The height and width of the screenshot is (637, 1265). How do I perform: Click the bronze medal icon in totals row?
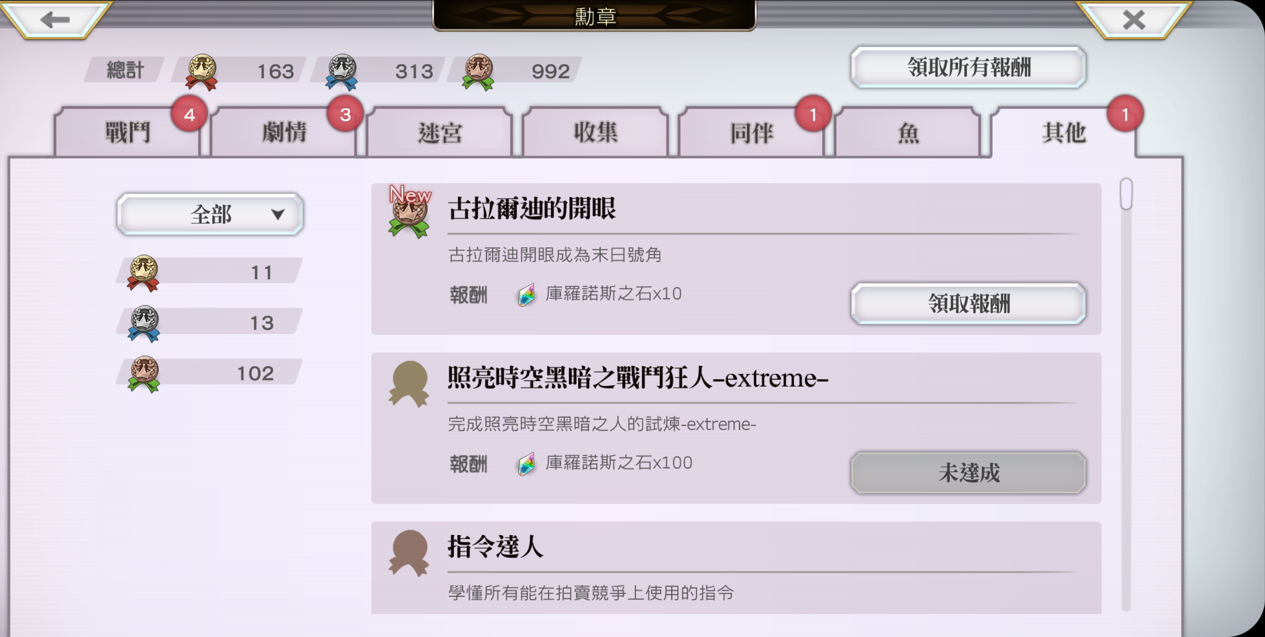478,72
